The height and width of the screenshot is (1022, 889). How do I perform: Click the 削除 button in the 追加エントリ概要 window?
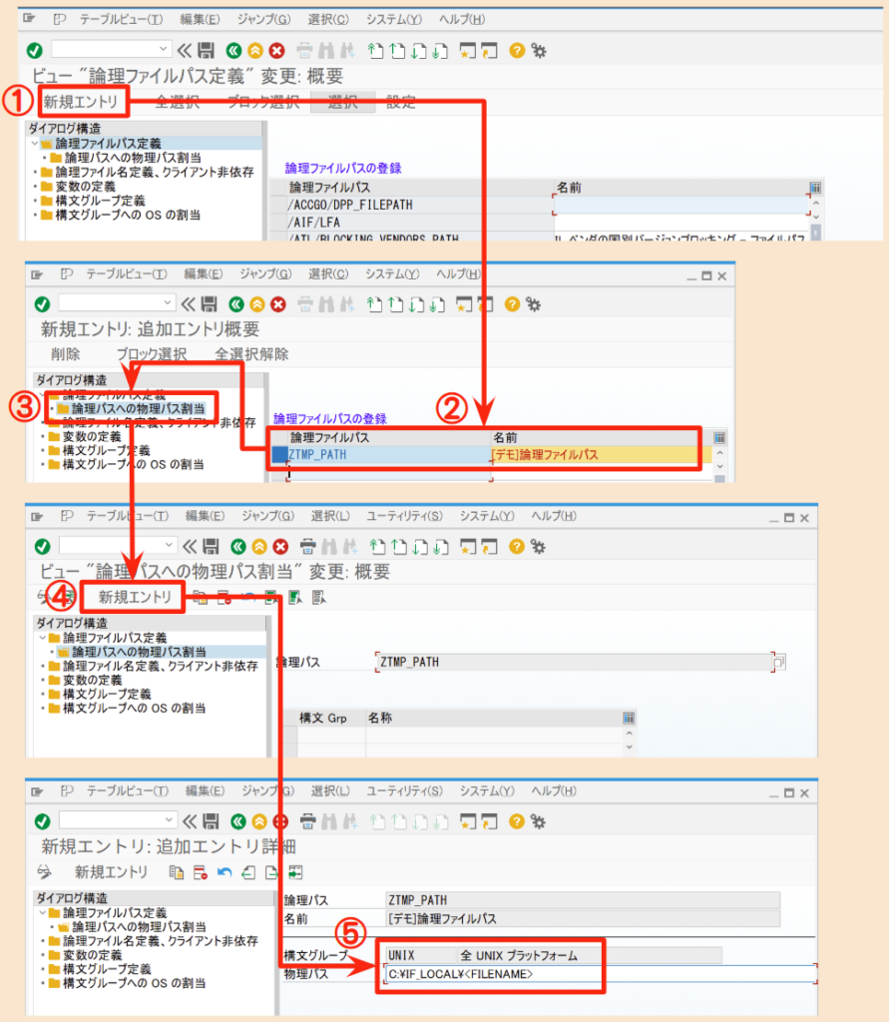pos(65,354)
